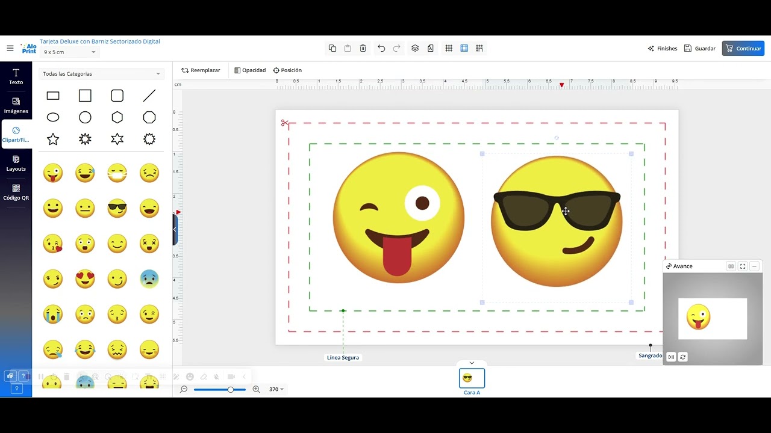Open the Opacidad option
The width and height of the screenshot is (771, 433).
click(x=250, y=70)
